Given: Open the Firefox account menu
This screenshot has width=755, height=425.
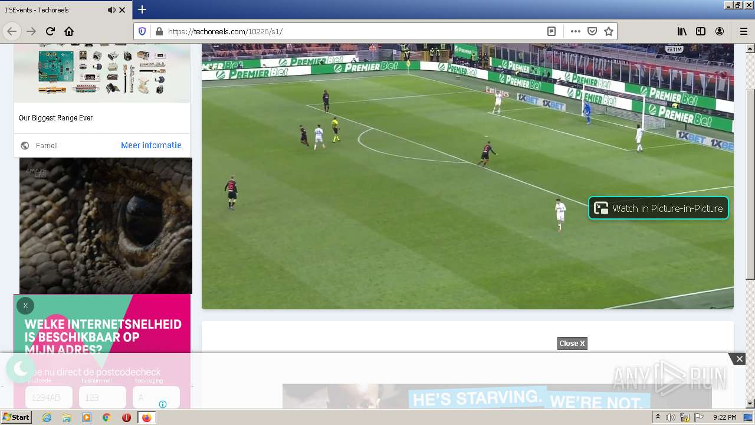Looking at the screenshot, I should [x=720, y=31].
